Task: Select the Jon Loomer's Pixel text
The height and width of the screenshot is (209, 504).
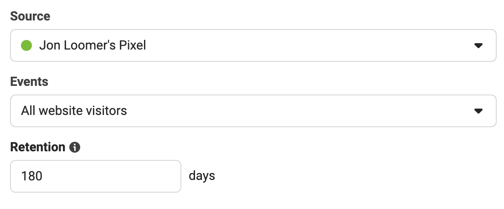Action: pos(93,45)
